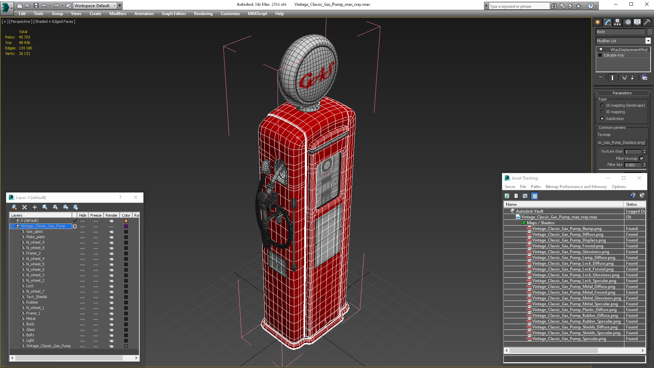Viewport: 654px width, 368px height.
Task: Click orange color swatch of 0 (default) layer
Action: click(x=126, y=221)
